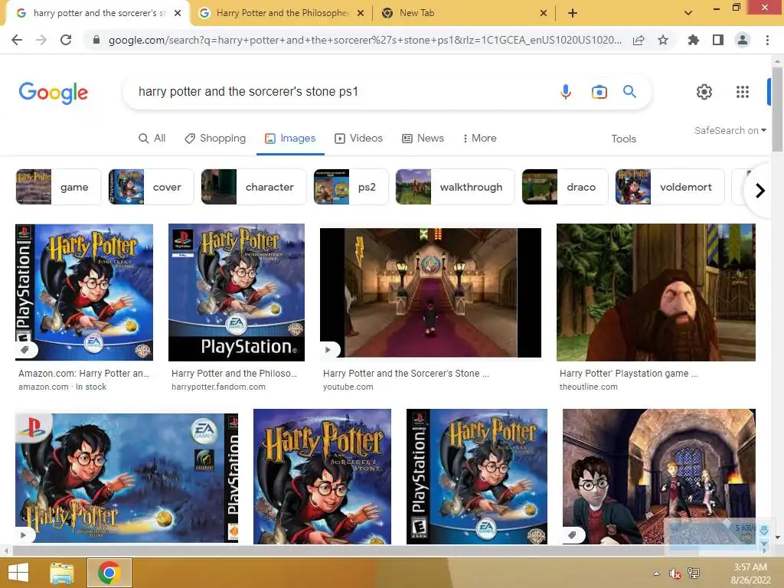Show more related chips with right arrow
784x588 pixels.
759,191
